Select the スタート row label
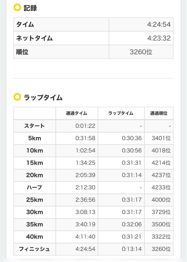 (x=35, y=126)
